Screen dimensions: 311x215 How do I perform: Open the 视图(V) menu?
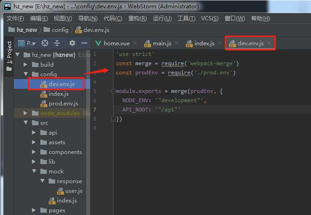(63, 18)
